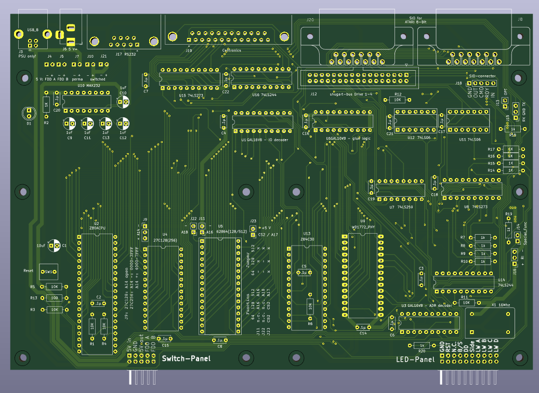Click the WD1772 floppy controller U9
Viewport: 539px width, 393px height.
(363, 275)
